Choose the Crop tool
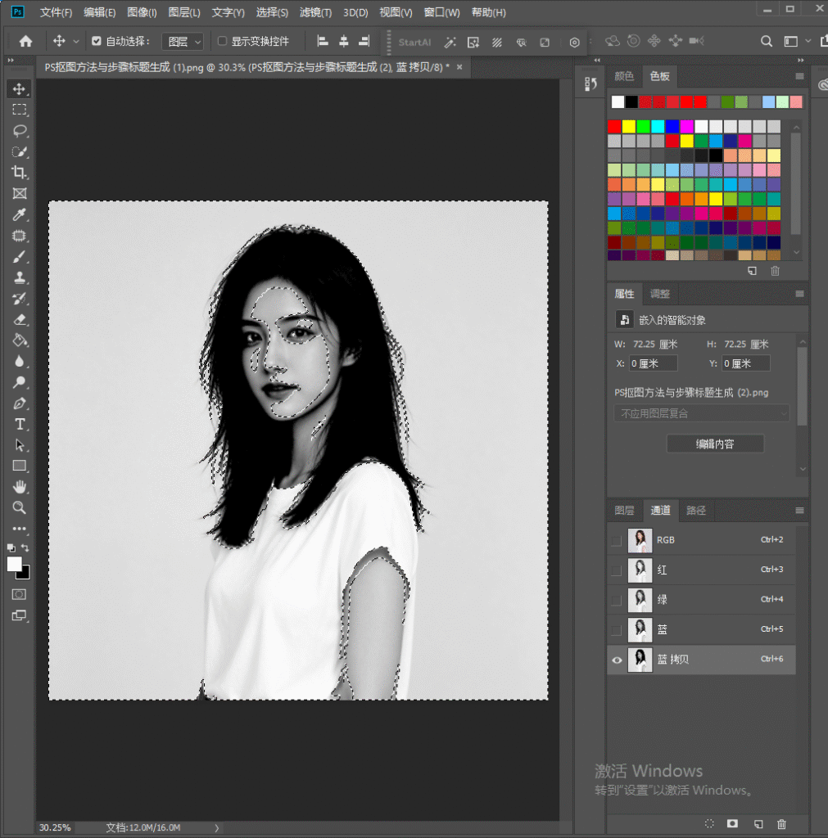Screen dimensions: 828x838 click(x=20, y=172)
